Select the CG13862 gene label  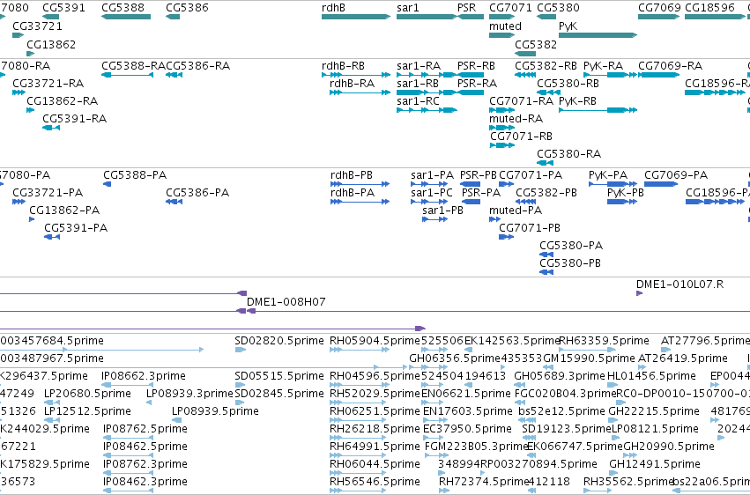tap(51, 44)
